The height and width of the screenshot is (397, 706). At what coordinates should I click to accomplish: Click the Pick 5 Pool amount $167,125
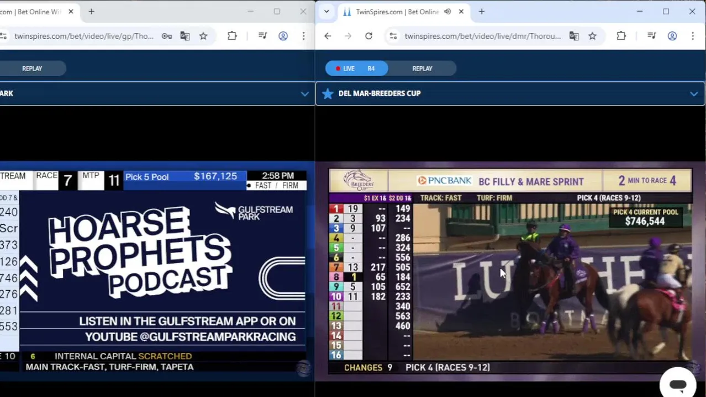[215, 176]
